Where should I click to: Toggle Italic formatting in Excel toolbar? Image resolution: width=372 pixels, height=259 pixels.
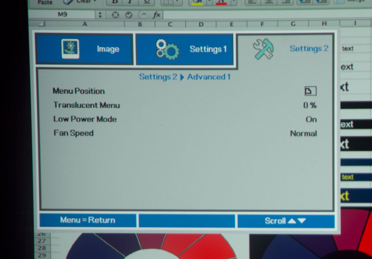pos(130,2)
